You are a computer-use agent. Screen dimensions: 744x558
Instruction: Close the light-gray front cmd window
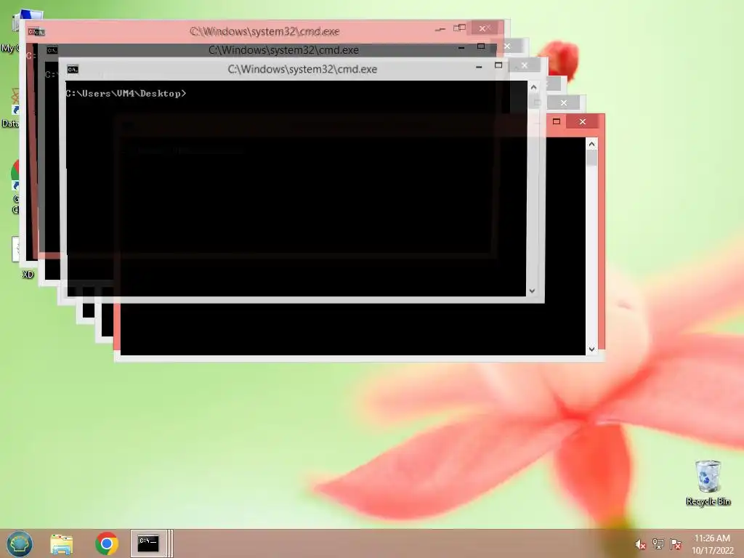coord(525,65)
